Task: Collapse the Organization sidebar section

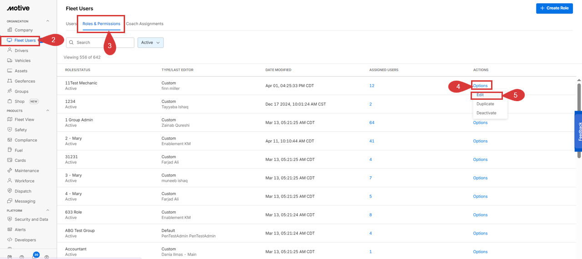Action: pos(48,21)
